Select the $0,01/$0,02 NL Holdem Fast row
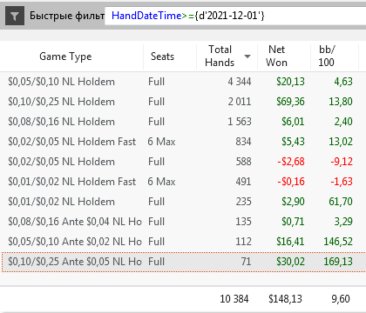Viewport: 366px width, 313px height. tap(183, 182)
